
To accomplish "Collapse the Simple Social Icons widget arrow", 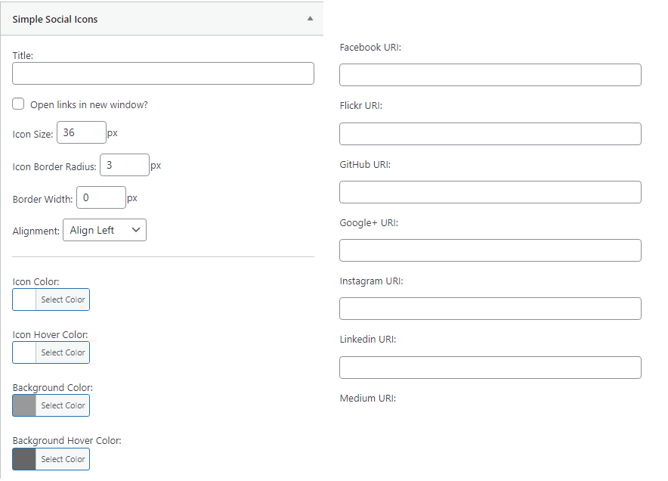I will click(310, 19).
